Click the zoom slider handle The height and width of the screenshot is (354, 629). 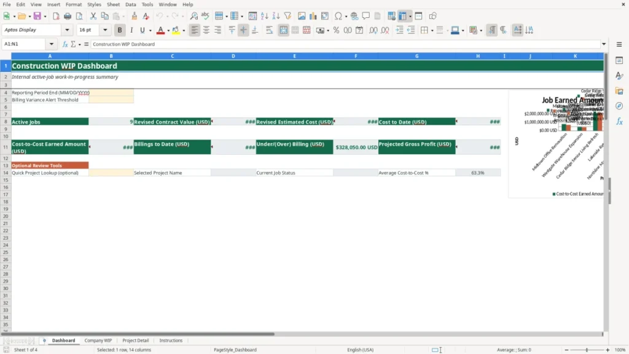click(x=587, y=350)
